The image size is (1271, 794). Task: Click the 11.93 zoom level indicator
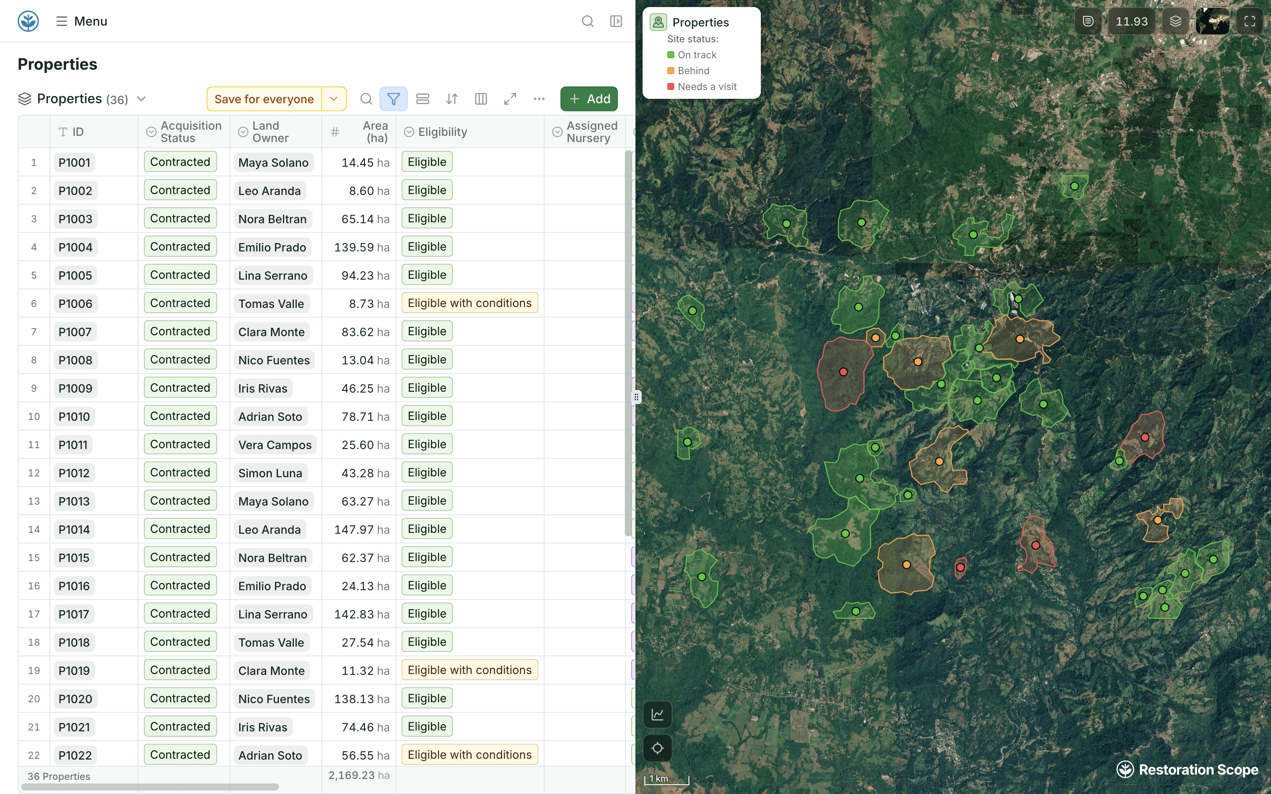click(x=1132, y=21)
